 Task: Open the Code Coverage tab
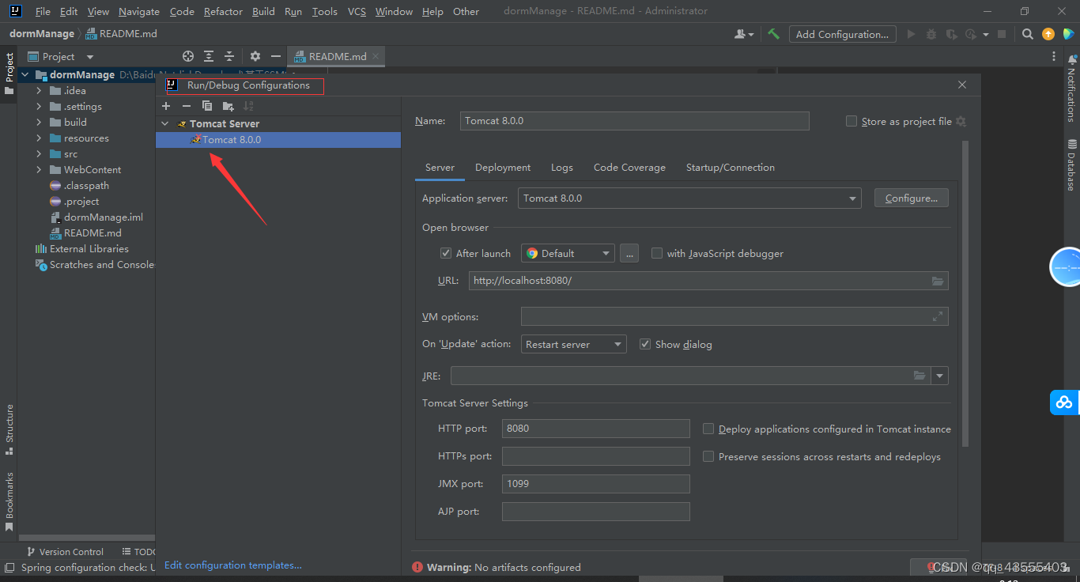629,167
